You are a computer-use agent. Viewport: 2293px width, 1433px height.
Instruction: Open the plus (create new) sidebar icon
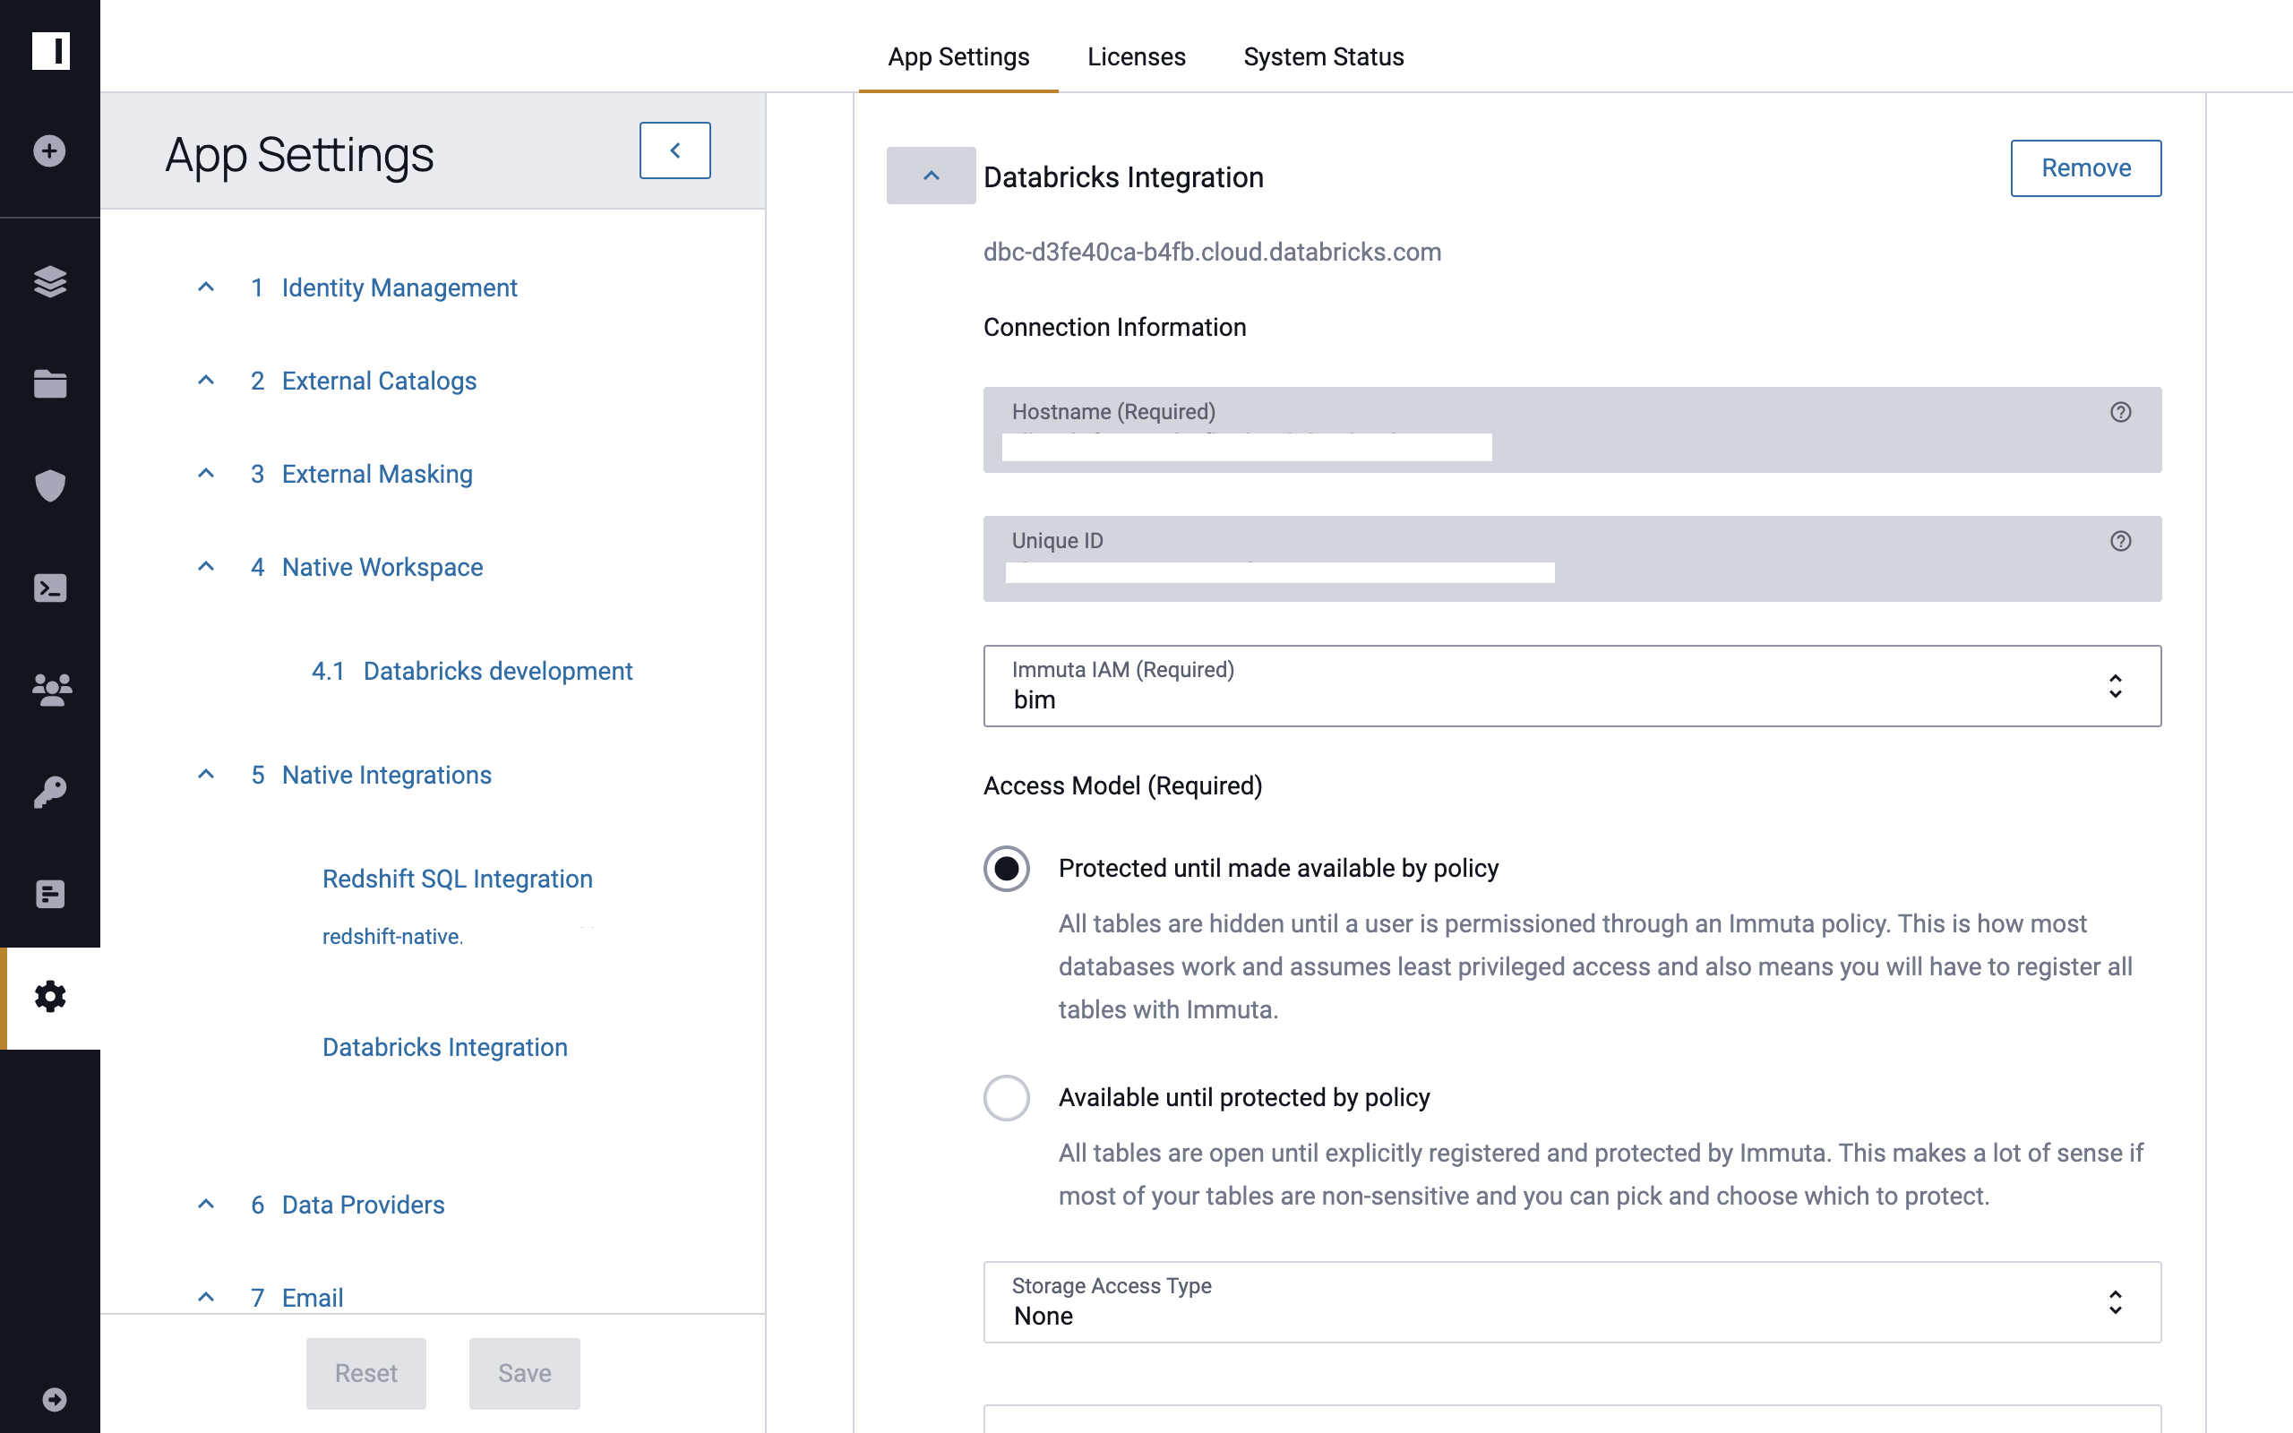tap(49, 150)
